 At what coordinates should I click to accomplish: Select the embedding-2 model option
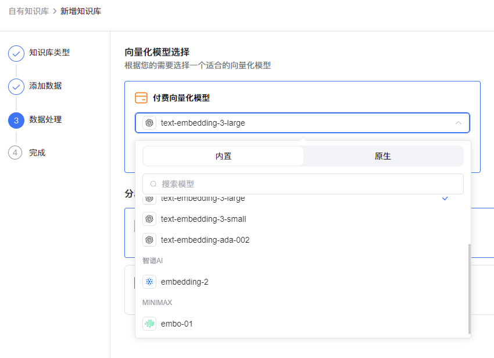coord(185,282)
